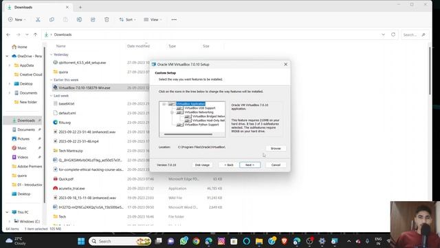Open the View menu in File Explorer
The image size is (440, 248).
(x=153, y=20)
